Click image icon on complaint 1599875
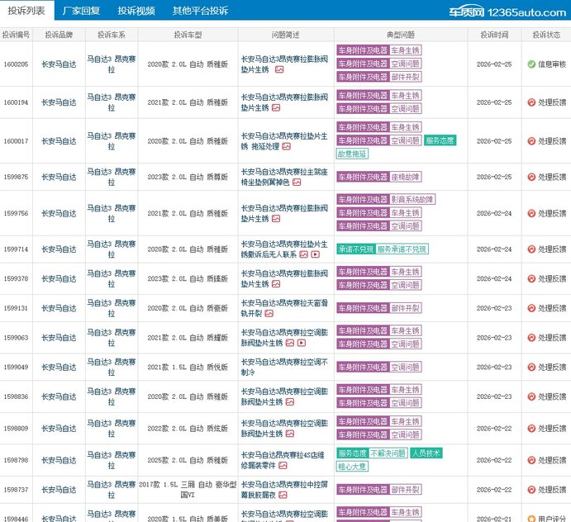 pos(296,182)
